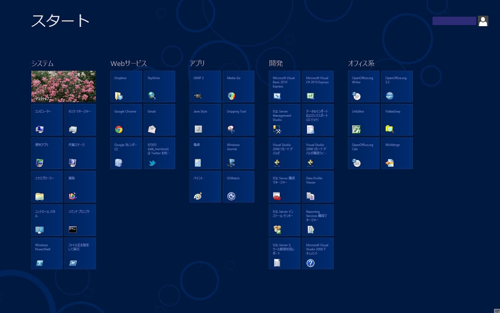
Task: Launch the SGWatch tile
Action: (239, 187)
